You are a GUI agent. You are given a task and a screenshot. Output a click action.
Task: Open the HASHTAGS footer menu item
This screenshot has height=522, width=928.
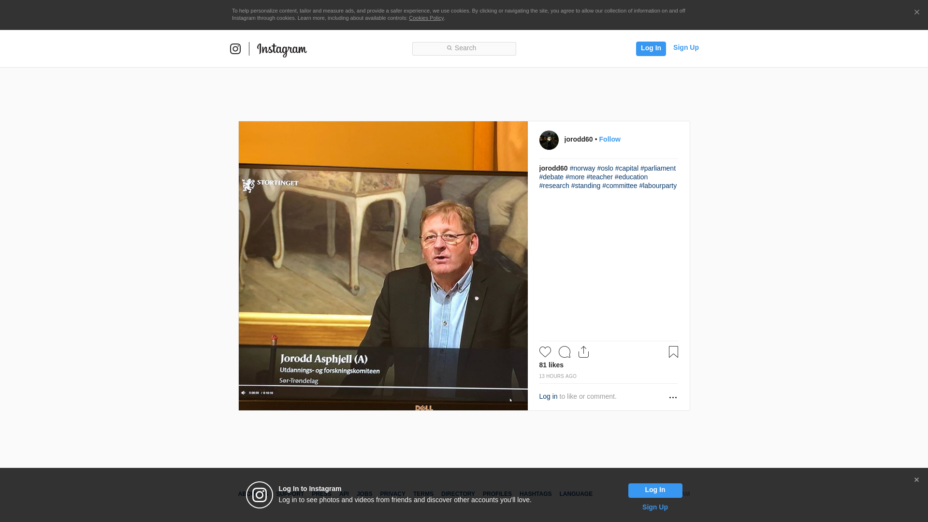536,494
